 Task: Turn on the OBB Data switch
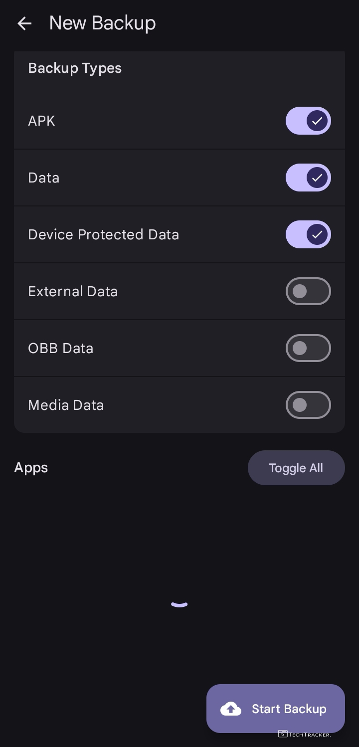click(x=308, y=348)
